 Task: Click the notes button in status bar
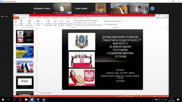pyautogui.click(x=121, y=96)
